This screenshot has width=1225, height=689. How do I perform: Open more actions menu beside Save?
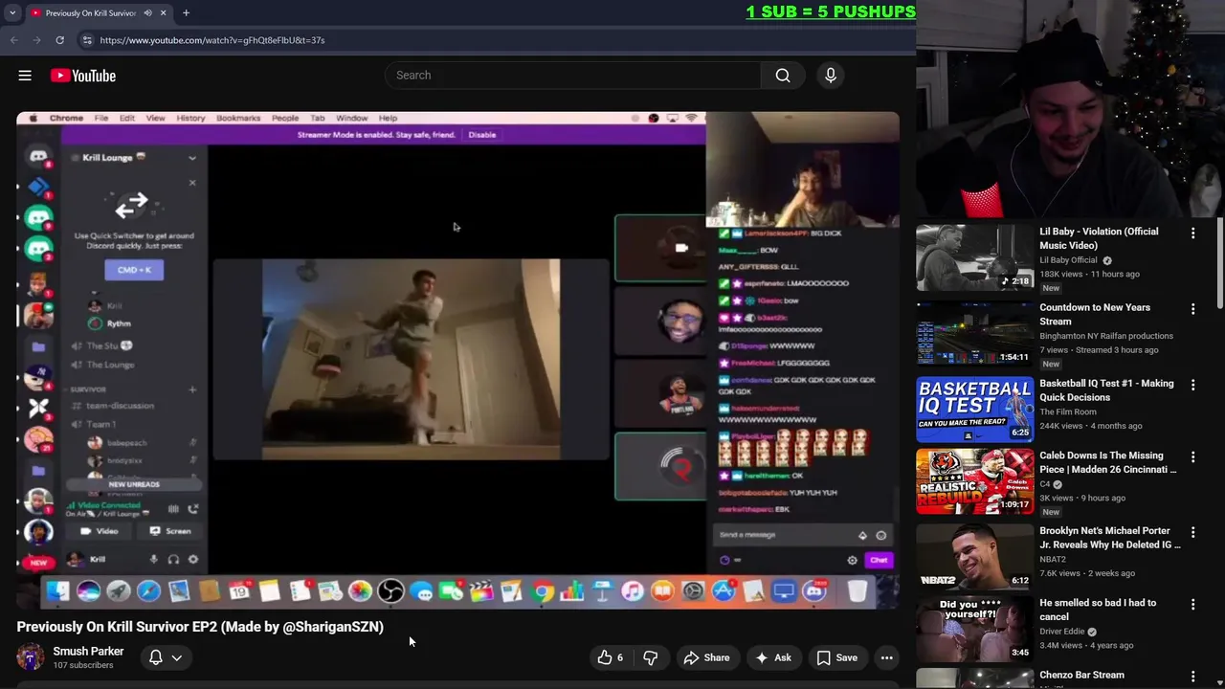[887, 657]
